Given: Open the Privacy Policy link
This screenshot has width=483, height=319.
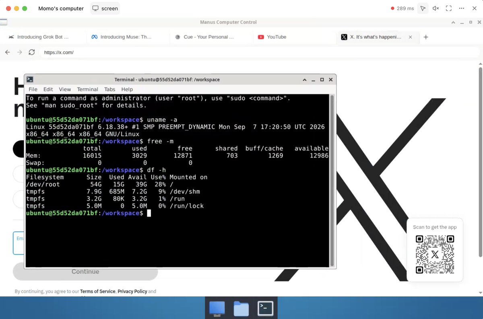Looking at the screenshot, I should click(132, 291).
